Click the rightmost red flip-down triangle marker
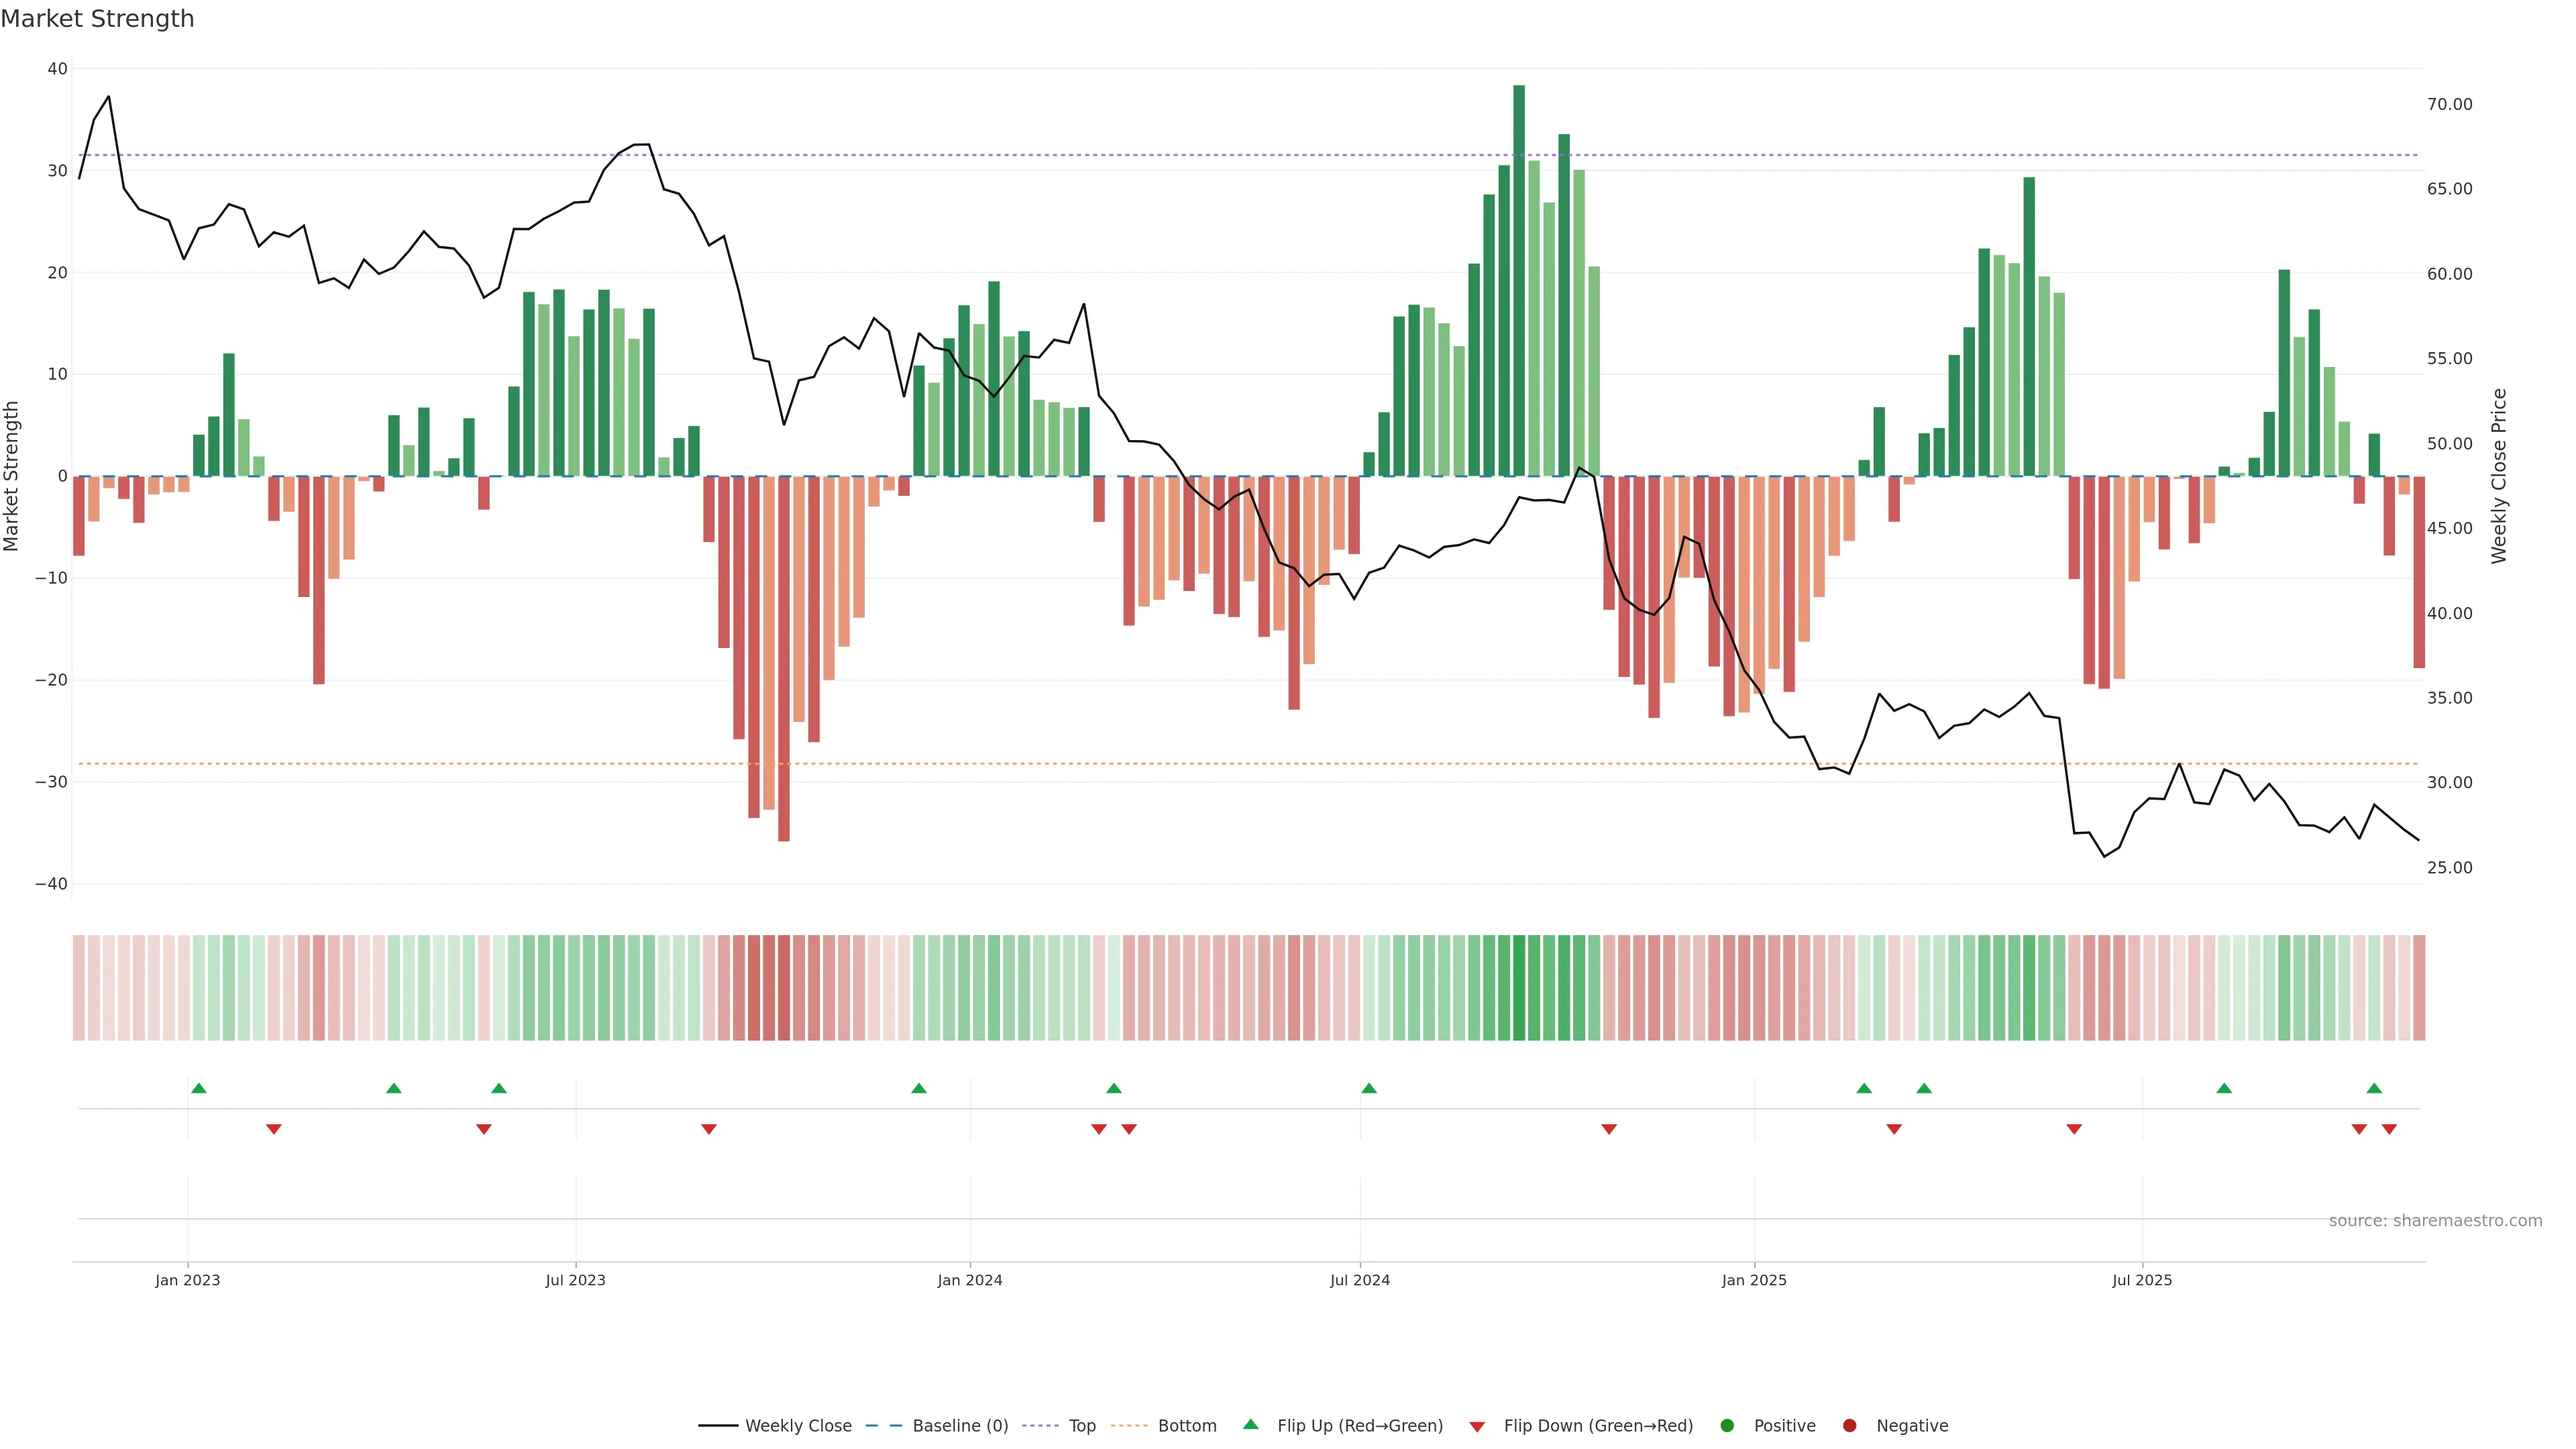 point(2389,1129)
